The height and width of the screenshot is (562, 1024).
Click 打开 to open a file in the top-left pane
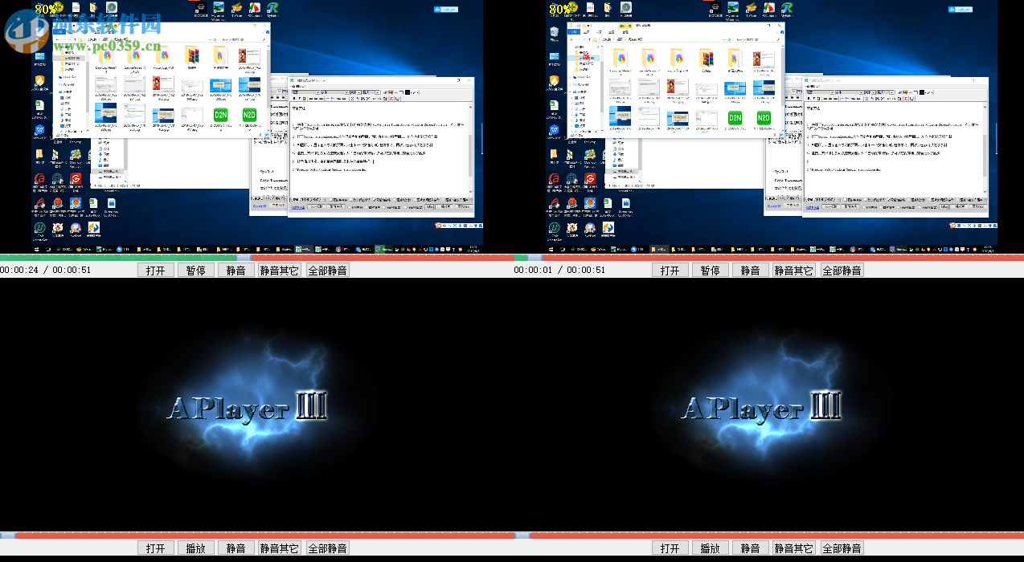(156, 269)
